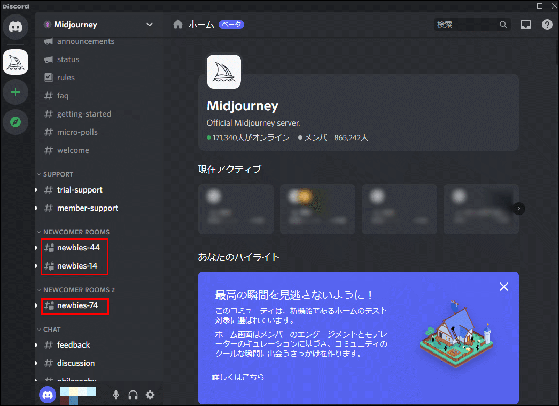
Task: Open user settings gear icon
Action: pyautogui.click(x=150, y=395)
